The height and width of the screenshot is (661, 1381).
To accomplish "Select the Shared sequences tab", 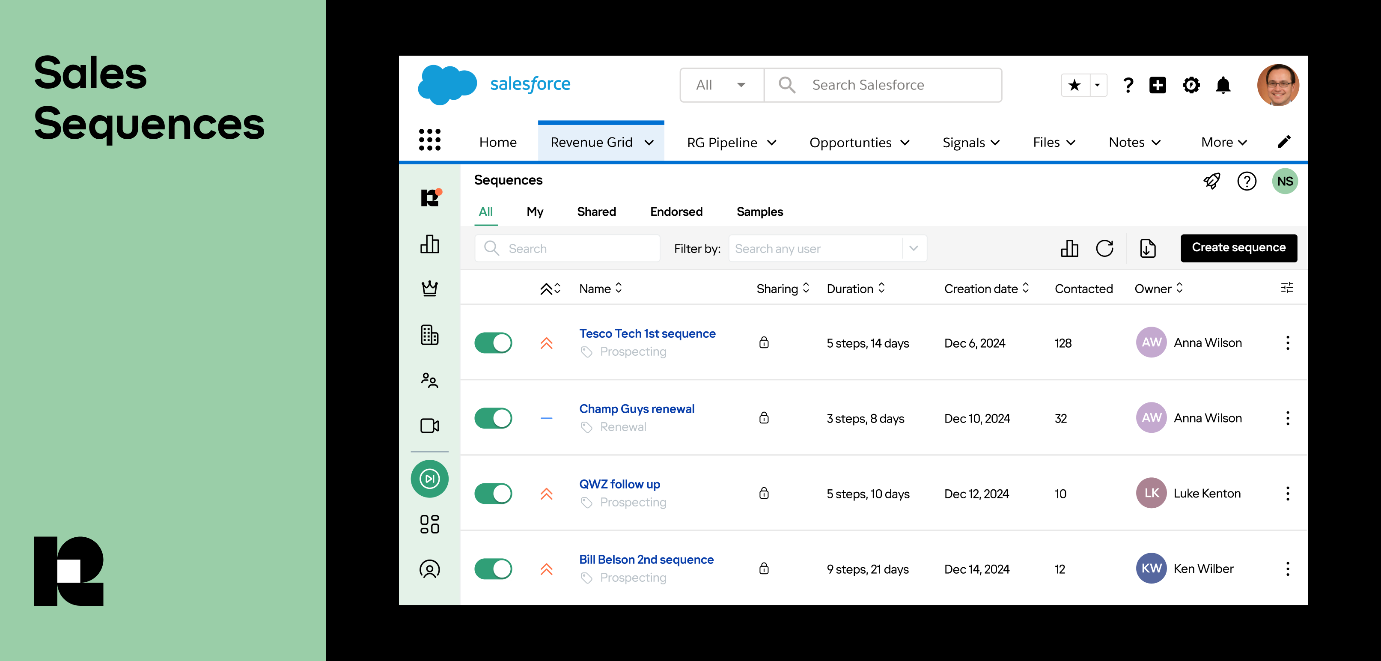I will tap(596, 212).
